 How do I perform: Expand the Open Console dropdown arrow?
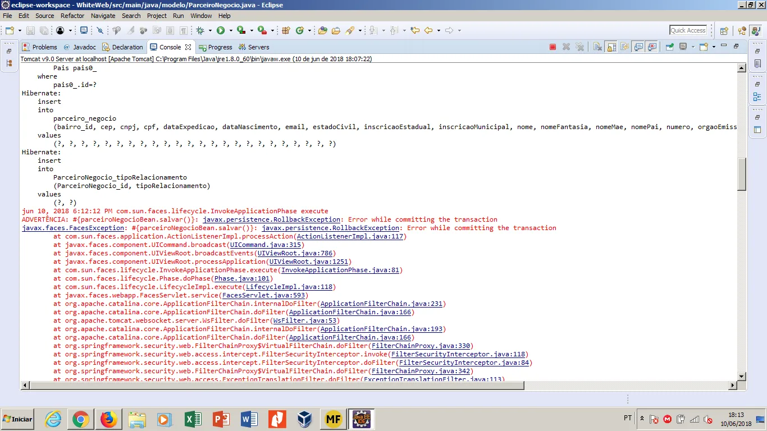point(714,47)
